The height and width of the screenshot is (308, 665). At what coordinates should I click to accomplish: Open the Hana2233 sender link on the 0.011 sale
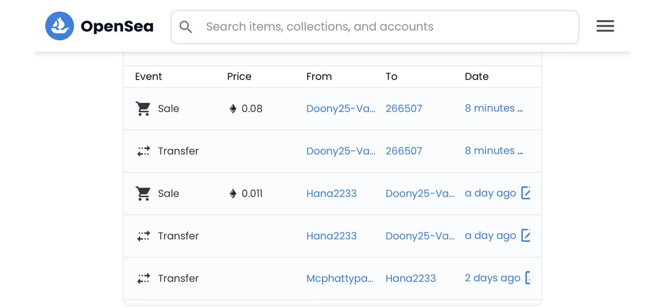tap(331, 194)
